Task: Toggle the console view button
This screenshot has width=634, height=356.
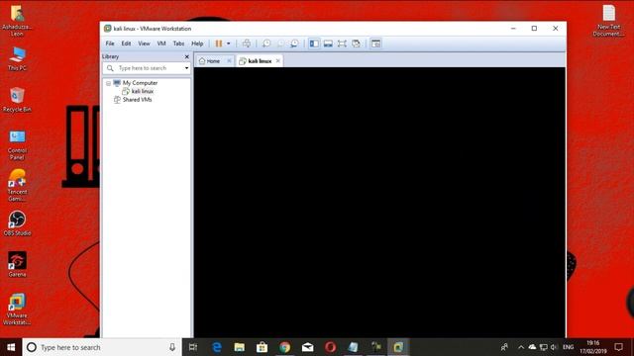Action: click(x=375, y=44)
